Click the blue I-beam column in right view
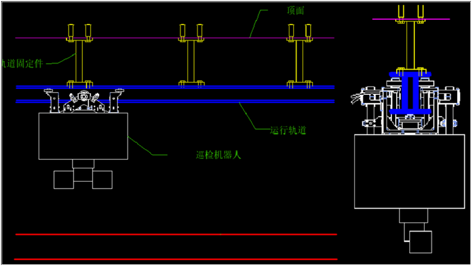The height and width of the screenshot is (266, 472). [411, 93]
